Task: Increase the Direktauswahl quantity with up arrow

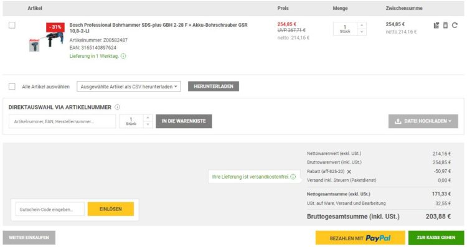Action: click(148, 118)
